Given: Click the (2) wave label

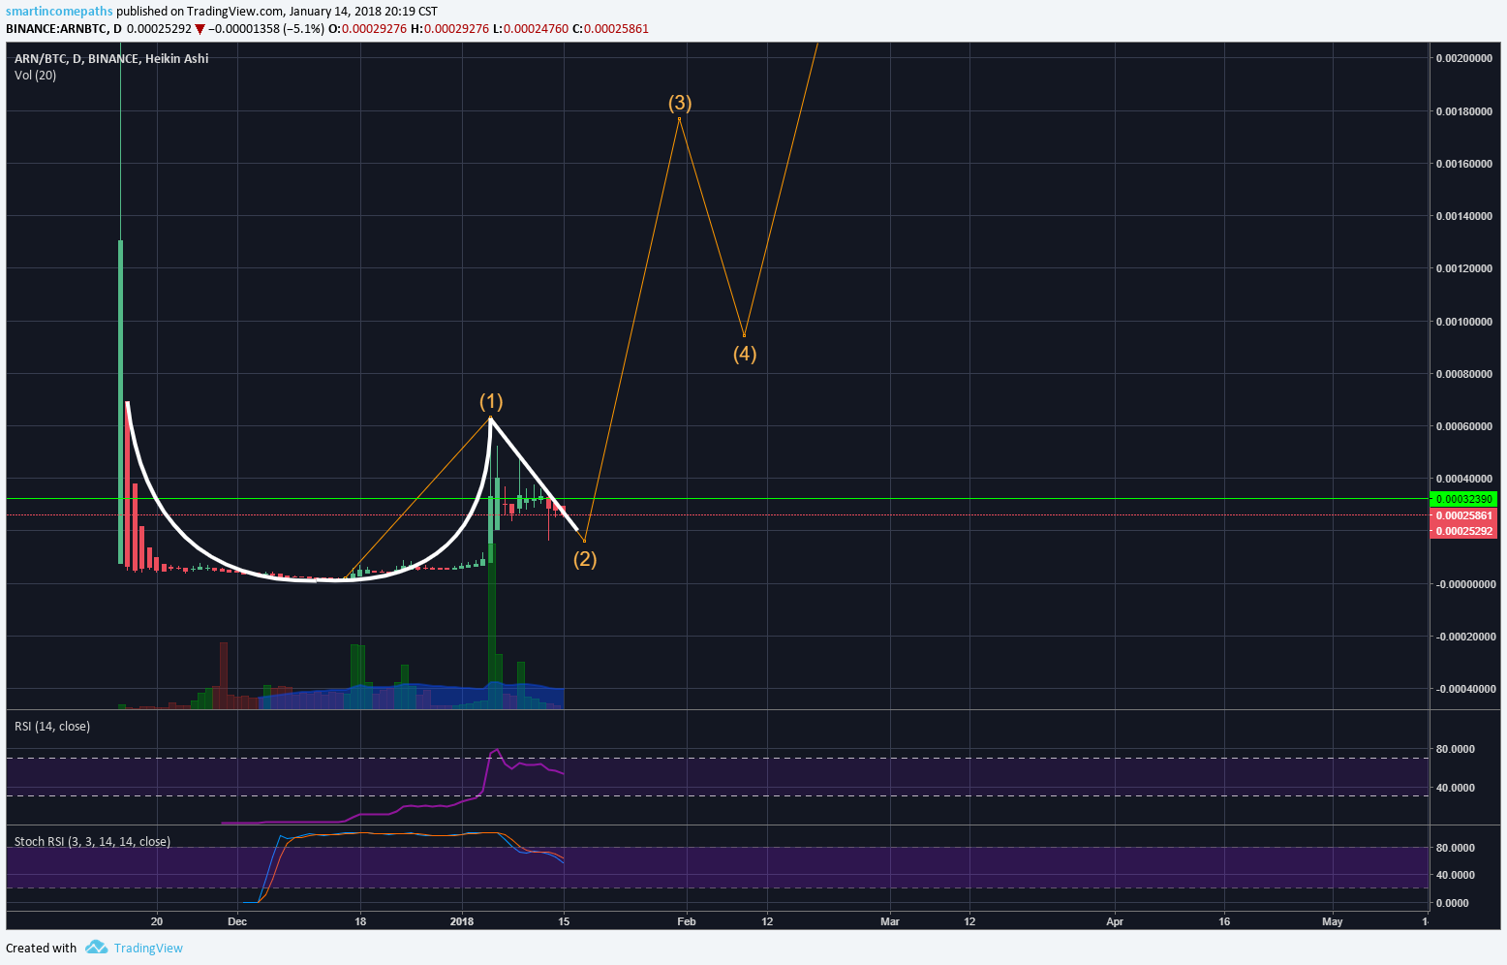Looking at the screenshot, I should (585, 558).
